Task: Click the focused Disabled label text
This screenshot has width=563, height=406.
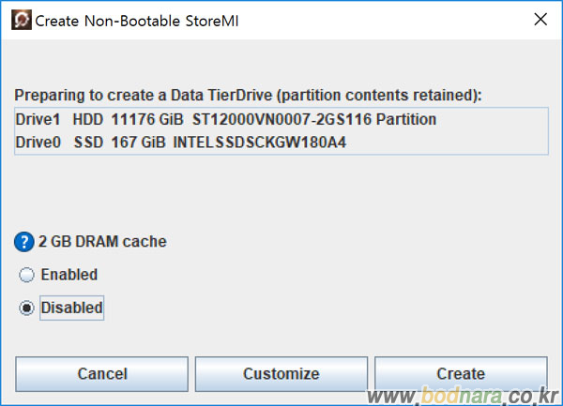Action: coord(72,308)
